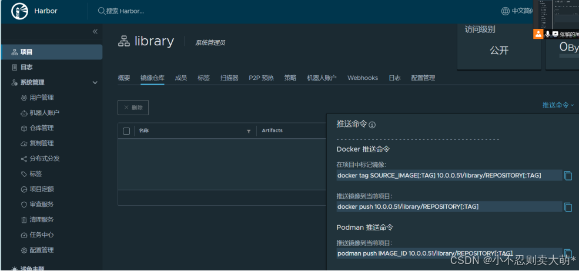Click the Harbor title text
Image resolution: width=579 pixels, height=271 pixels.
pos(46,11)
